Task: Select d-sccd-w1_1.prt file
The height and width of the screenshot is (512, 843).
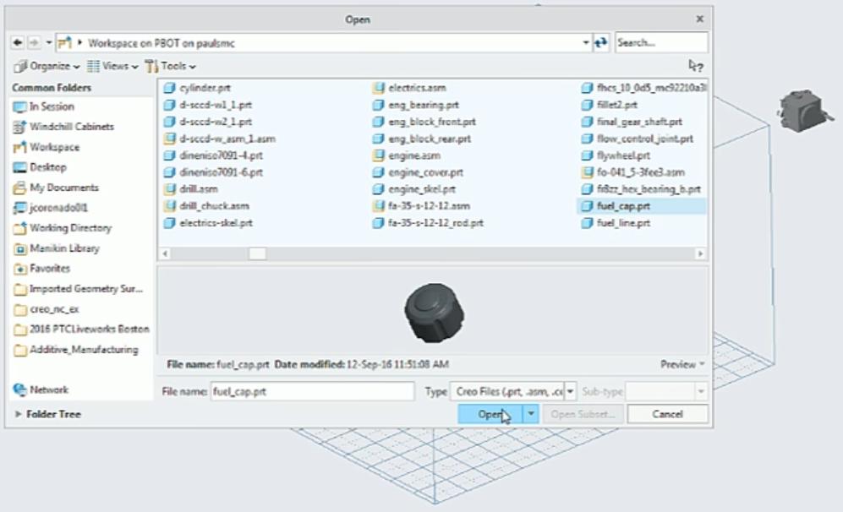Action: click(207, 105)
